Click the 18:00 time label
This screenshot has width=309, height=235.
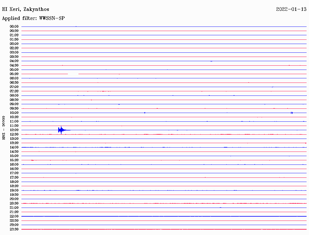(14, 182)
